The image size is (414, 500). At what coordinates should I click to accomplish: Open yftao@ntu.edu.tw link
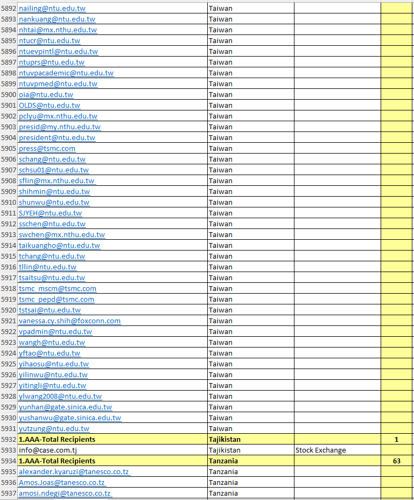click(50, 353)
